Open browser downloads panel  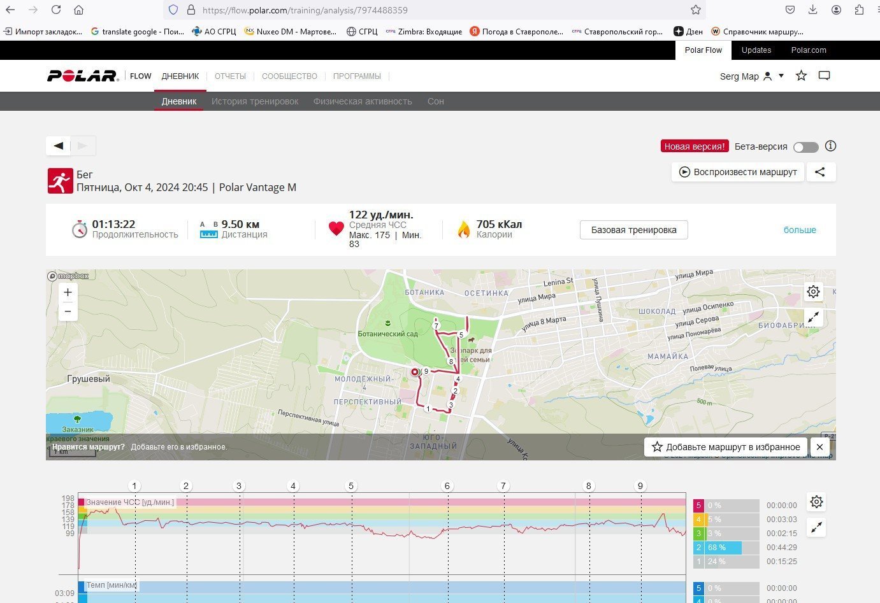(x=812, y=10)
